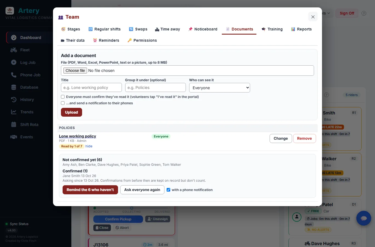Image resolution: width=375 pixels, height=247 pixels.
Task: Click the help icon beside Sign Off
Action: coord(364,13)
